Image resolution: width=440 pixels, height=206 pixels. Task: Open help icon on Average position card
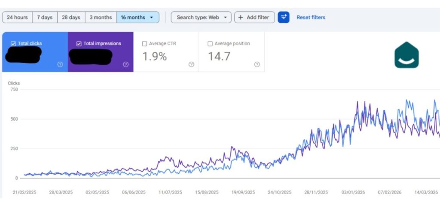[x=257, y=64]
